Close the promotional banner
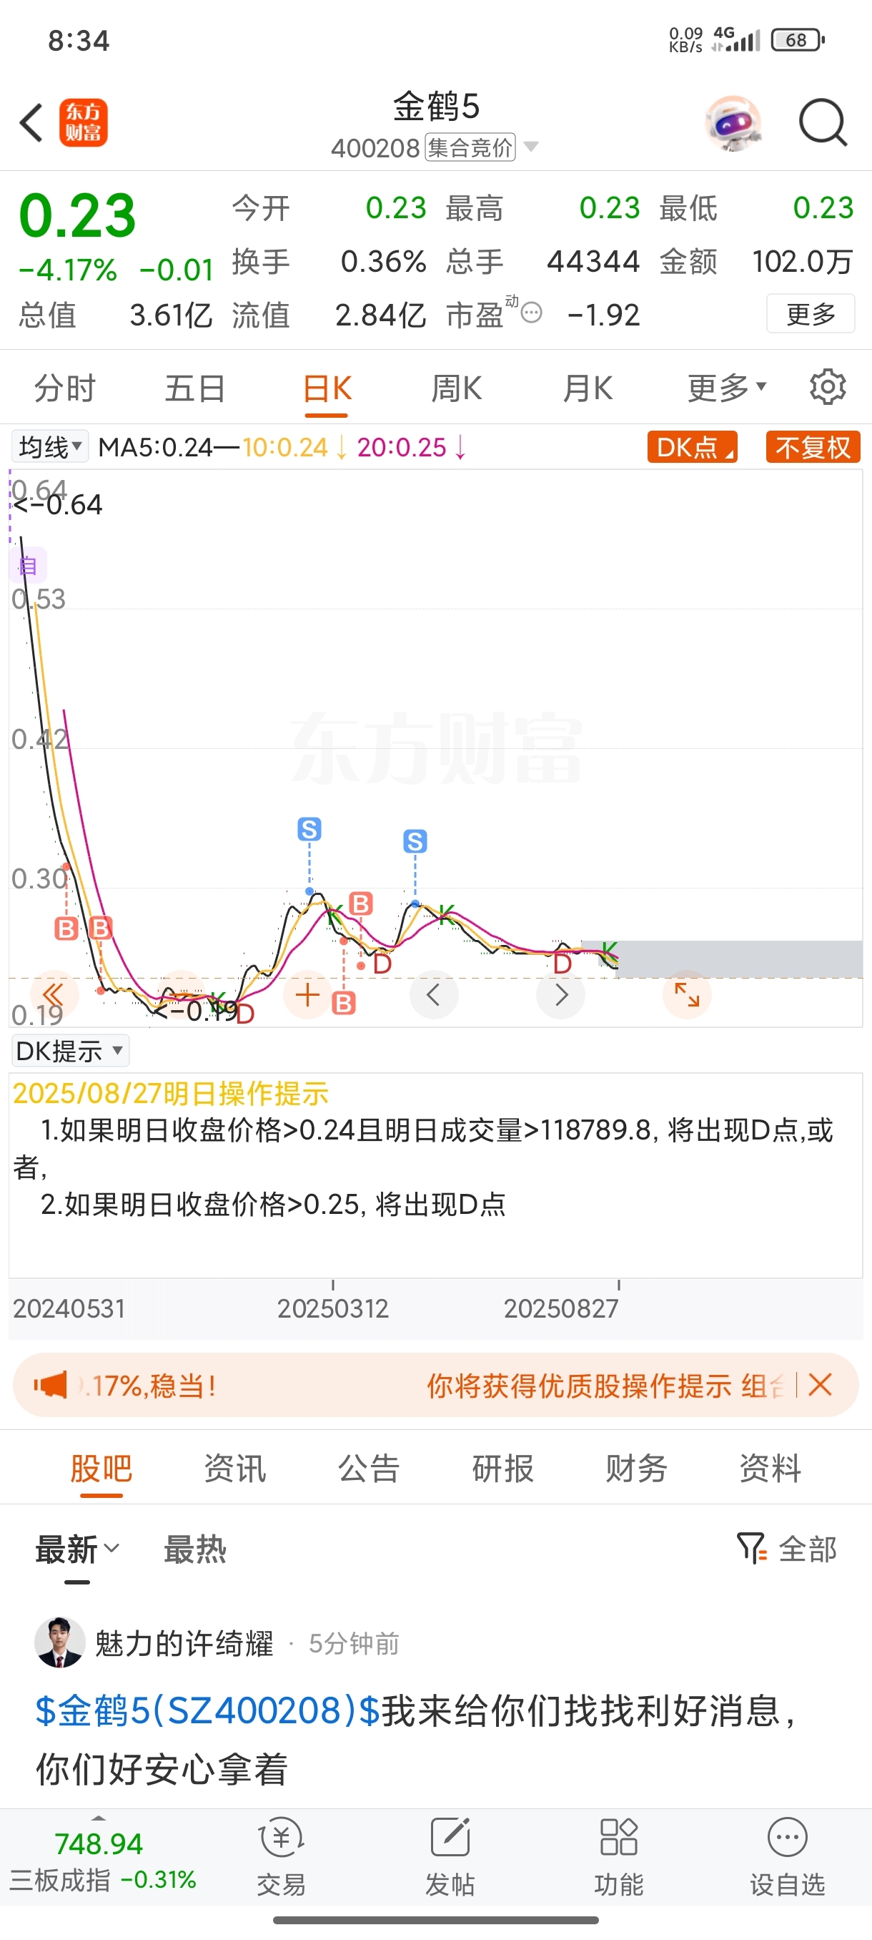 click(x=821, y=1384)
